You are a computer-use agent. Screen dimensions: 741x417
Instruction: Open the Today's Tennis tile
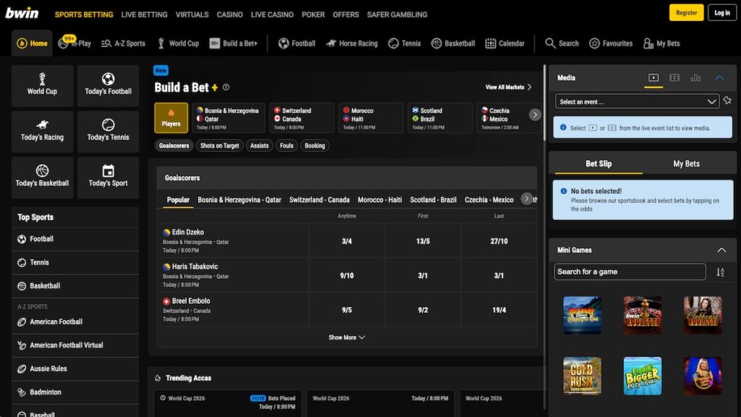pos(109,131)
